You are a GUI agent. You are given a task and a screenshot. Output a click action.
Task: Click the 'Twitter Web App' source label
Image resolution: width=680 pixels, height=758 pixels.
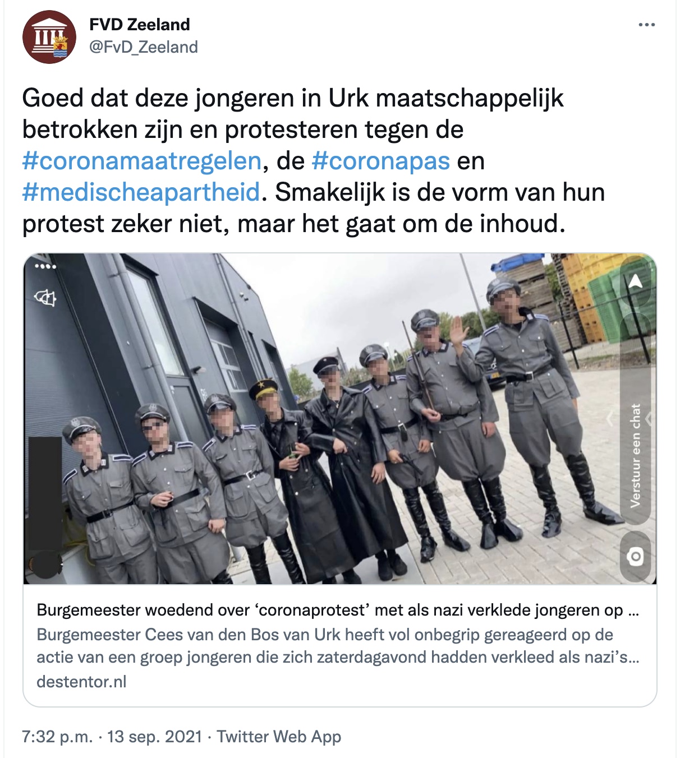click(x=279, y=736)
